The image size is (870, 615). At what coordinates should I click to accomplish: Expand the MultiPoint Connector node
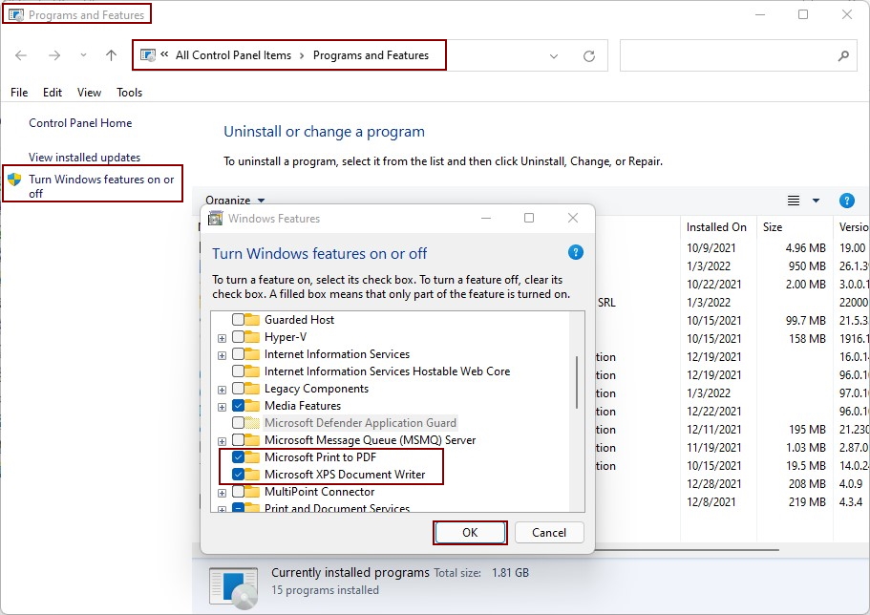(222, 493)
